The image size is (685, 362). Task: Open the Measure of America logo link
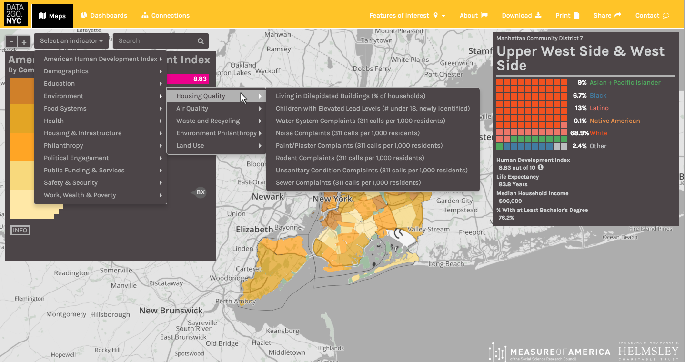tap(549, 352)
